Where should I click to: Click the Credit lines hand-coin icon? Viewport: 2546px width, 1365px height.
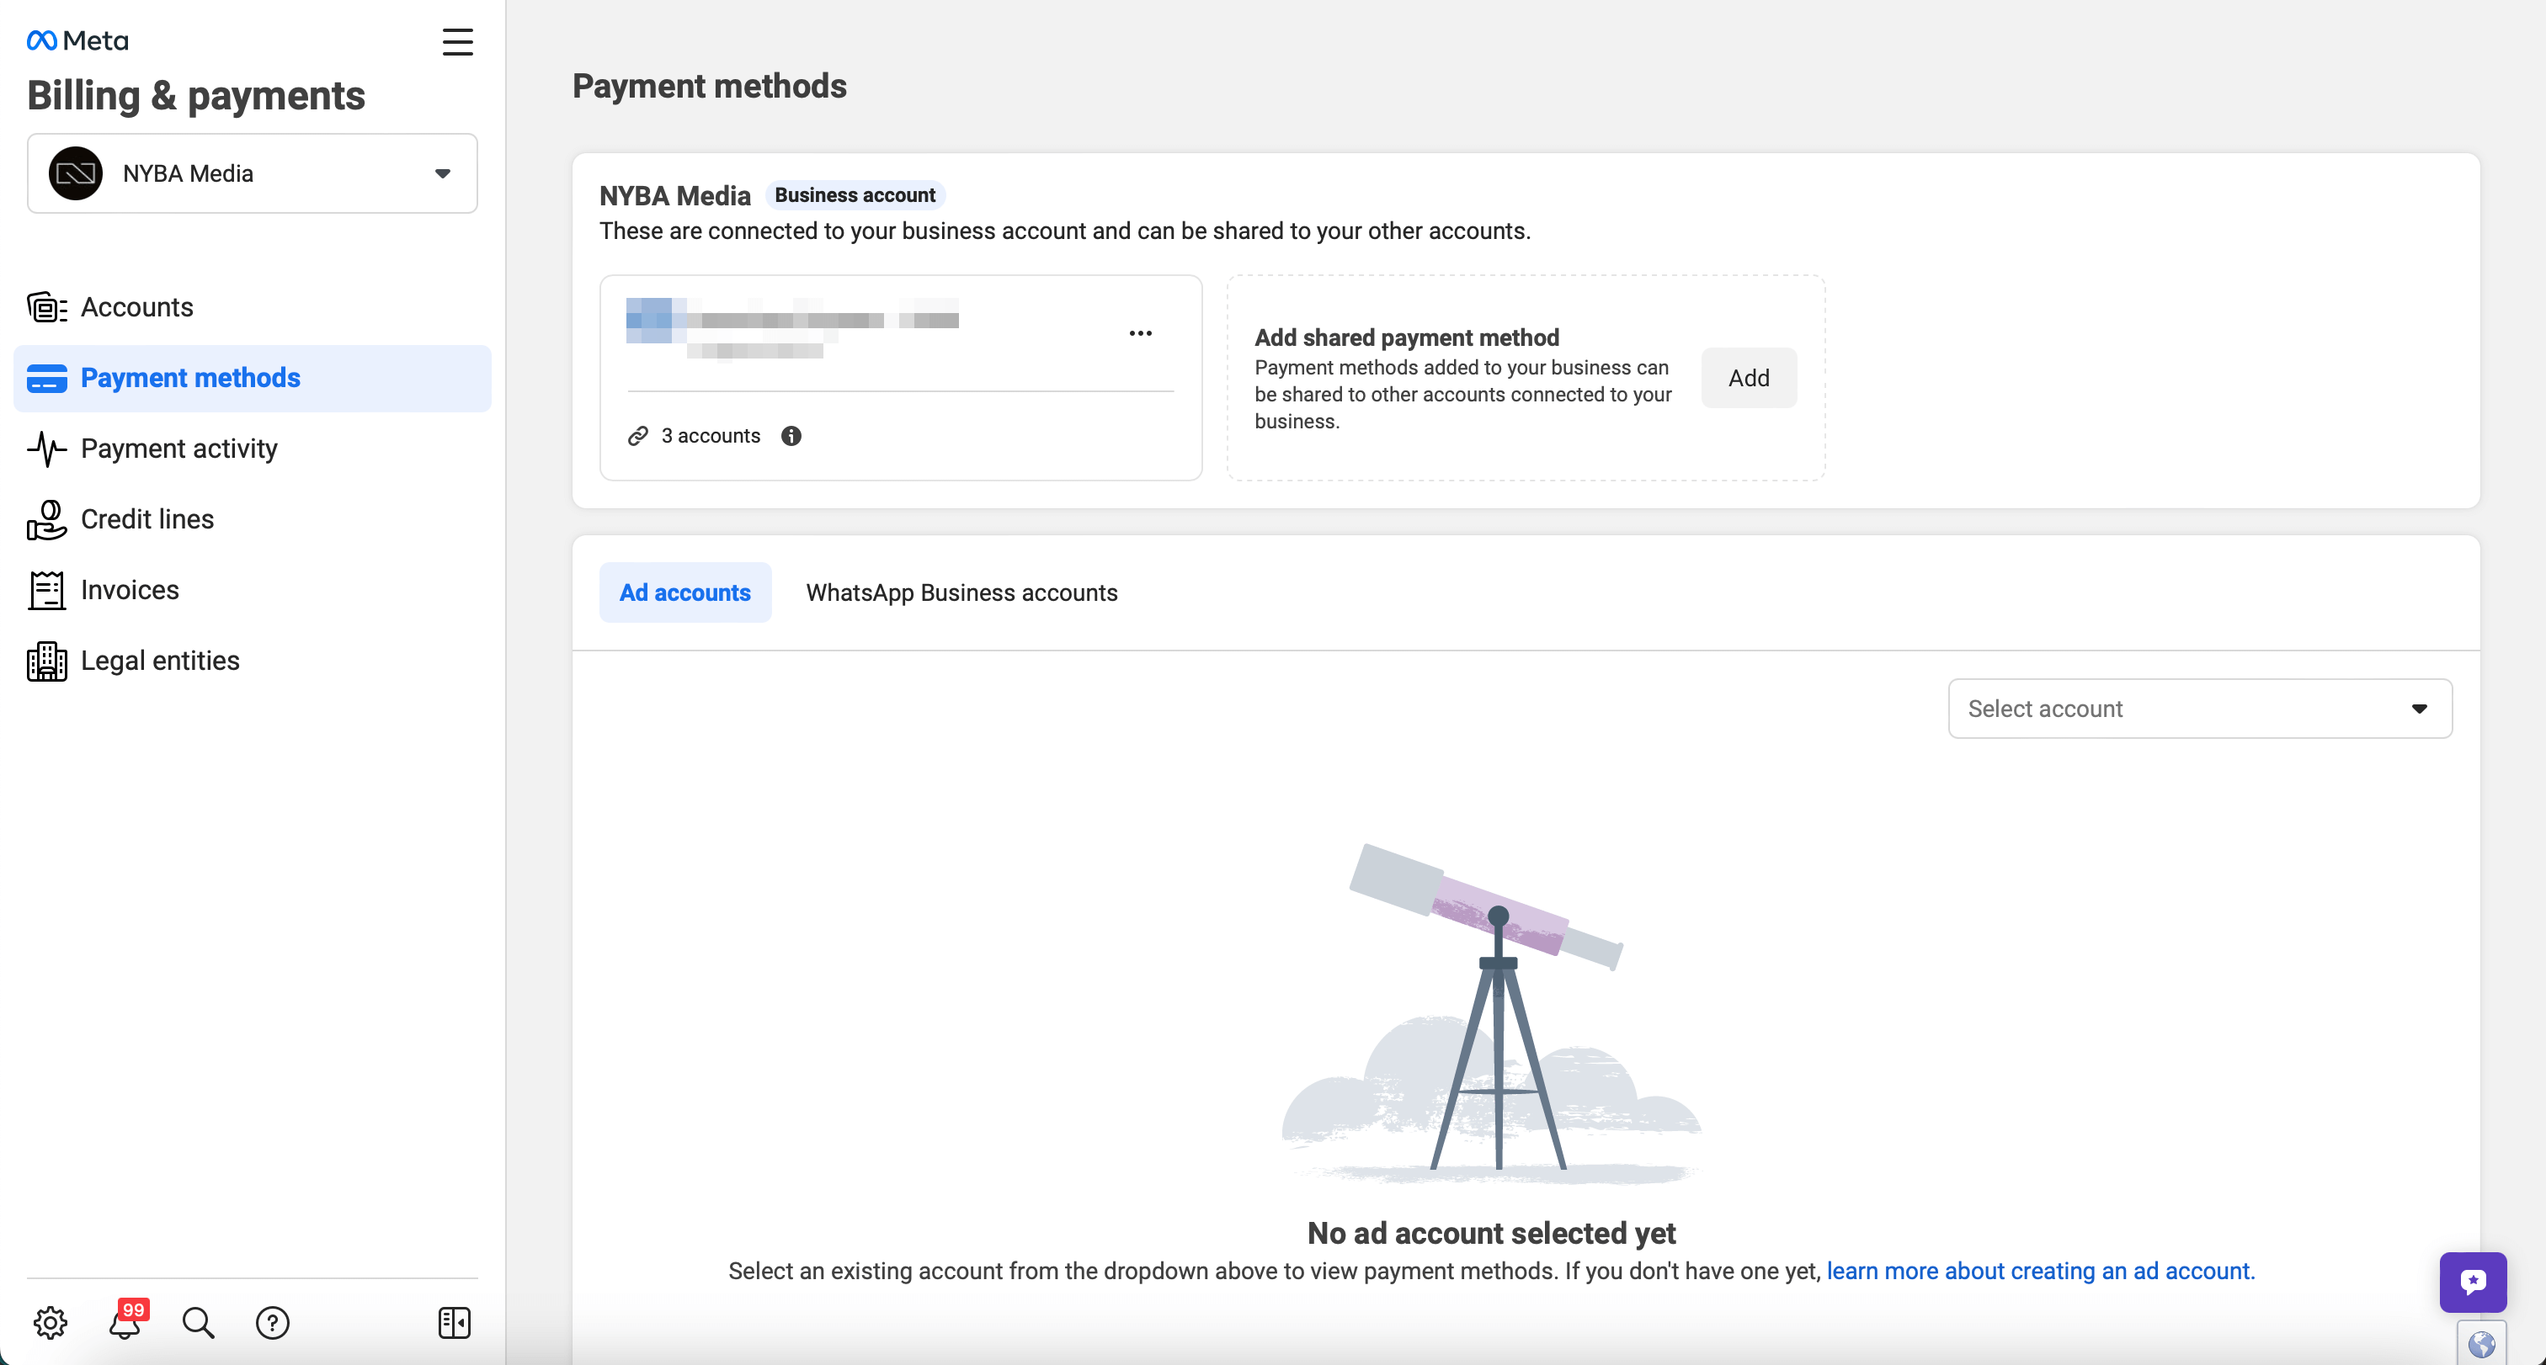[x=46, y=519]
